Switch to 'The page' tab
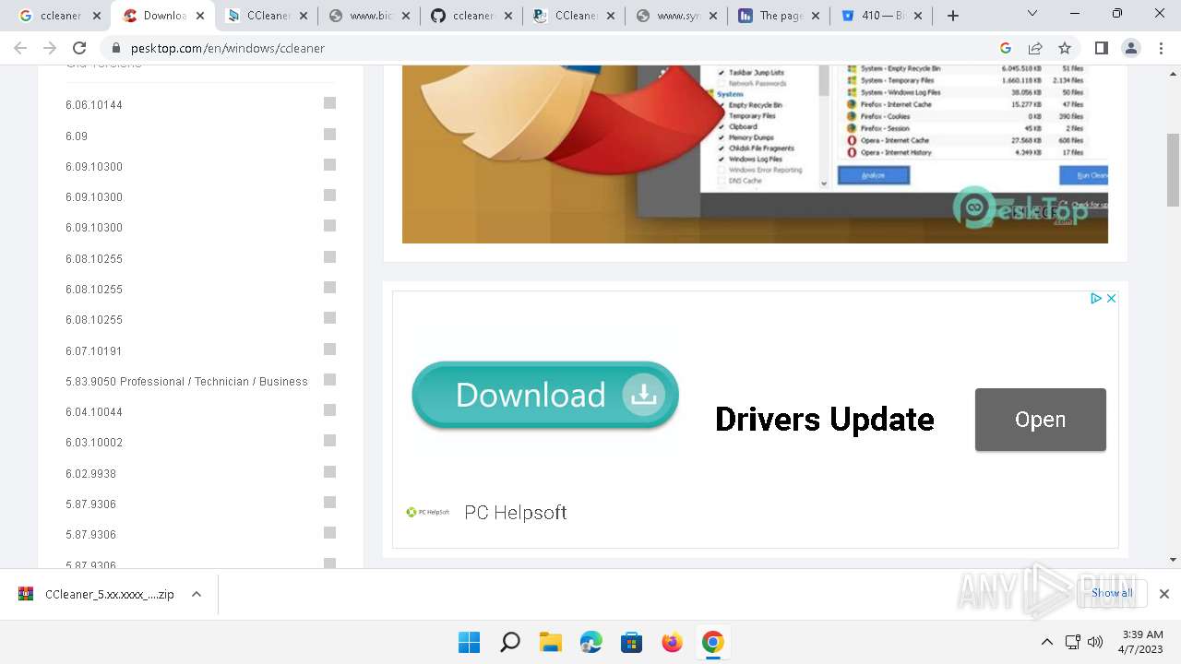 [x=778, y=16]
